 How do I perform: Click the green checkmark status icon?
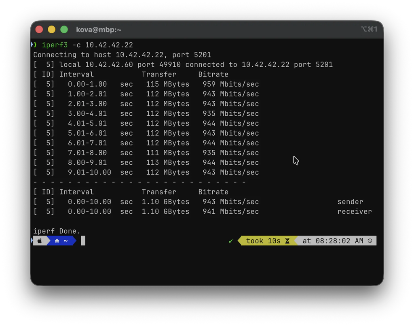[231, 241]
